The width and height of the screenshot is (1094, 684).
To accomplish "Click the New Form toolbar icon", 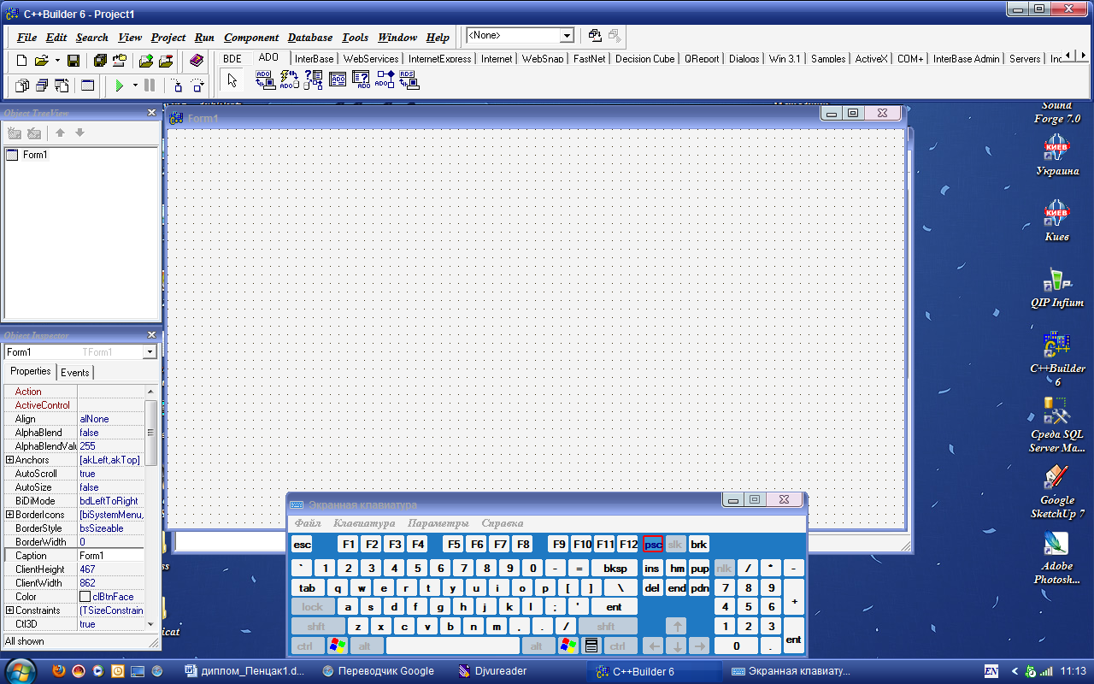I will [x=87, y=85].
